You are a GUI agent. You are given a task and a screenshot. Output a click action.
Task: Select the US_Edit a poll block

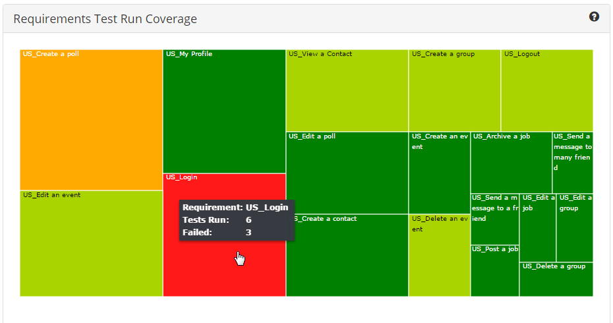click(347, 173)
